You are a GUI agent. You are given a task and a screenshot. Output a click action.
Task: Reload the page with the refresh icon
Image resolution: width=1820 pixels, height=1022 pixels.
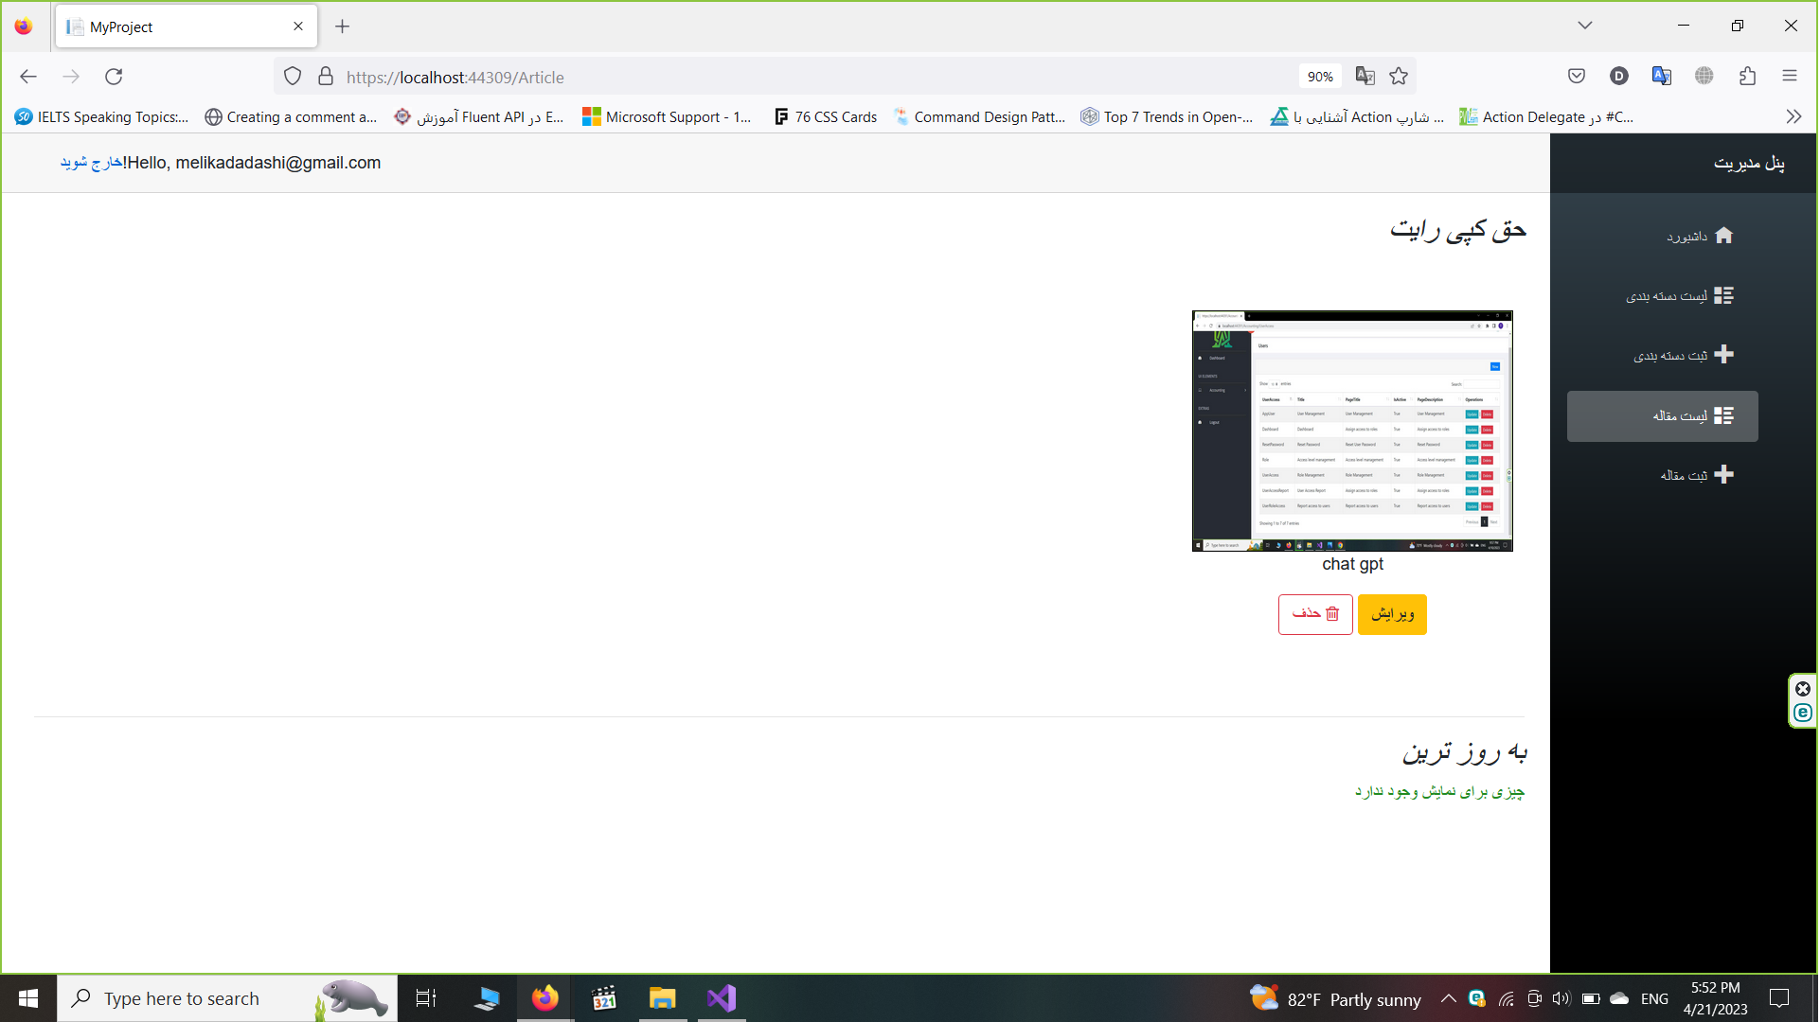(114, 77)
